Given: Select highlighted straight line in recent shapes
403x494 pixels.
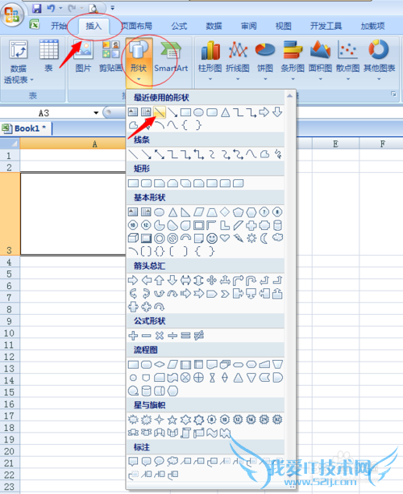Looking at the screenshot, I should click(x=160, y=112).
